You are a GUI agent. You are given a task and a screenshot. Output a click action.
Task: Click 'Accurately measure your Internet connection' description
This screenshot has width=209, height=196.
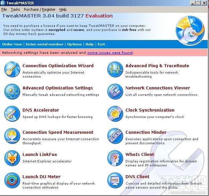(x=61, y=141)
